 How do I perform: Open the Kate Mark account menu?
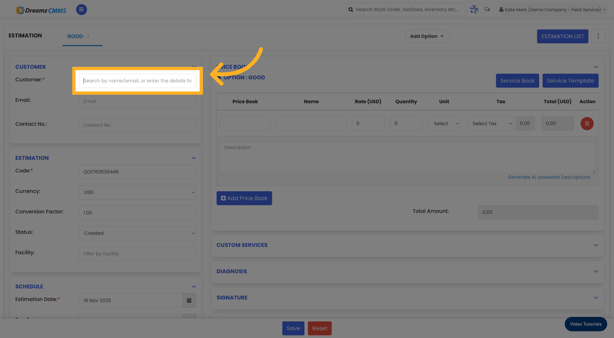click(x=552, y=9)
